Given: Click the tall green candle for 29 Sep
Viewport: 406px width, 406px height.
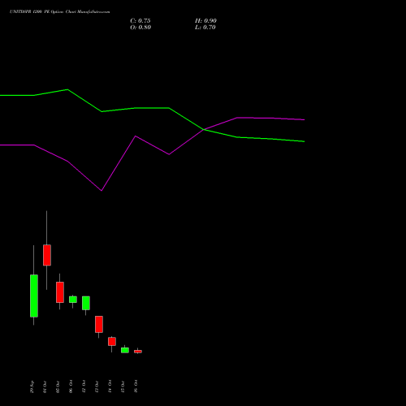Looking at the screenshot, I should point(34,296).
